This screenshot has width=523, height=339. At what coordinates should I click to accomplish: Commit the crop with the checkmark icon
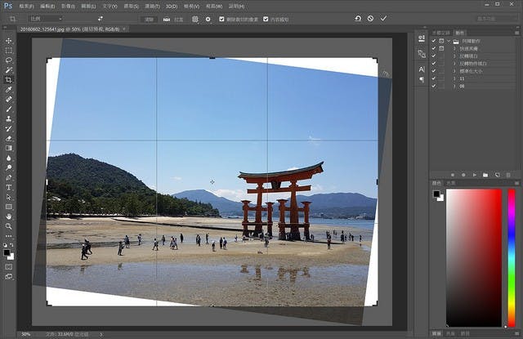pos(383,18)
